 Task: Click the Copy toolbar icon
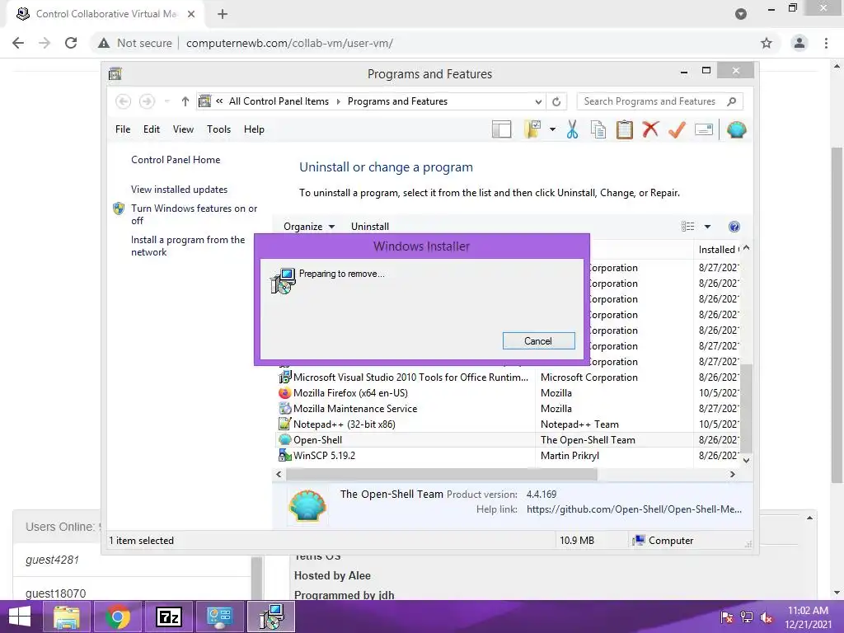[x=598, y=129]
